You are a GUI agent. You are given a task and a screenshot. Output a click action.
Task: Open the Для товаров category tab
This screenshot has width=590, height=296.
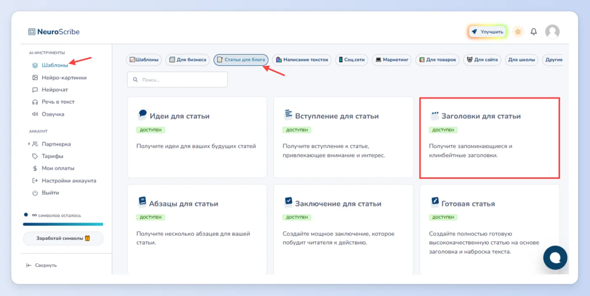438,60
